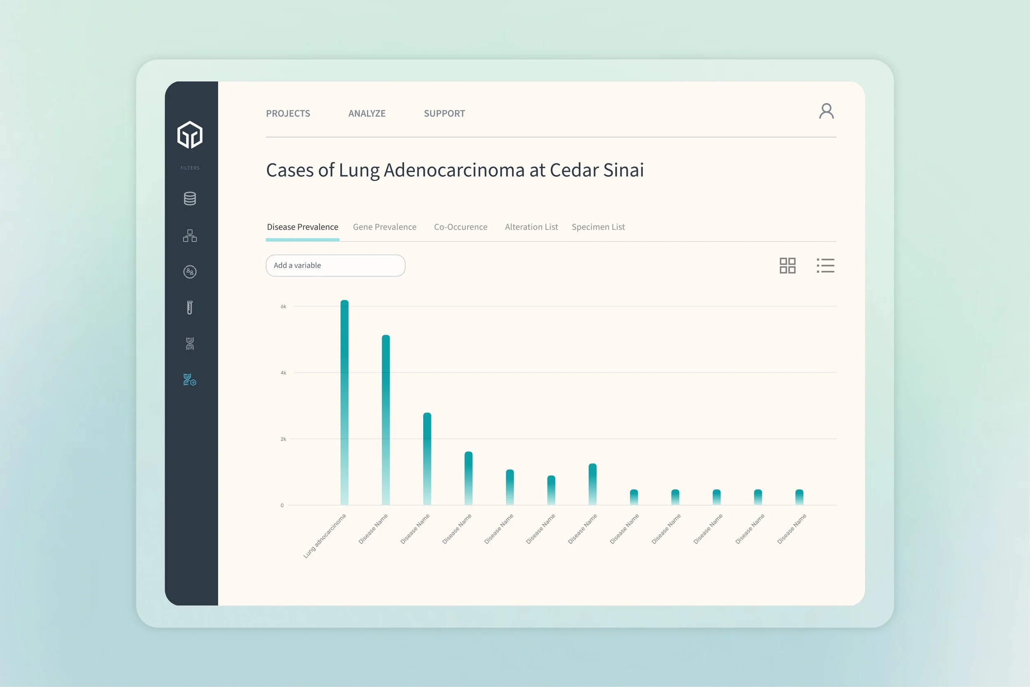Click the Lung adenocarcinoma chart bar
The image size is (1030, 687).
pos(344,403)
